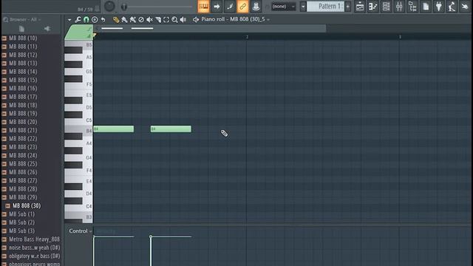
Task: Click second note's velocity handle in control lane
Action: point(151,236)
